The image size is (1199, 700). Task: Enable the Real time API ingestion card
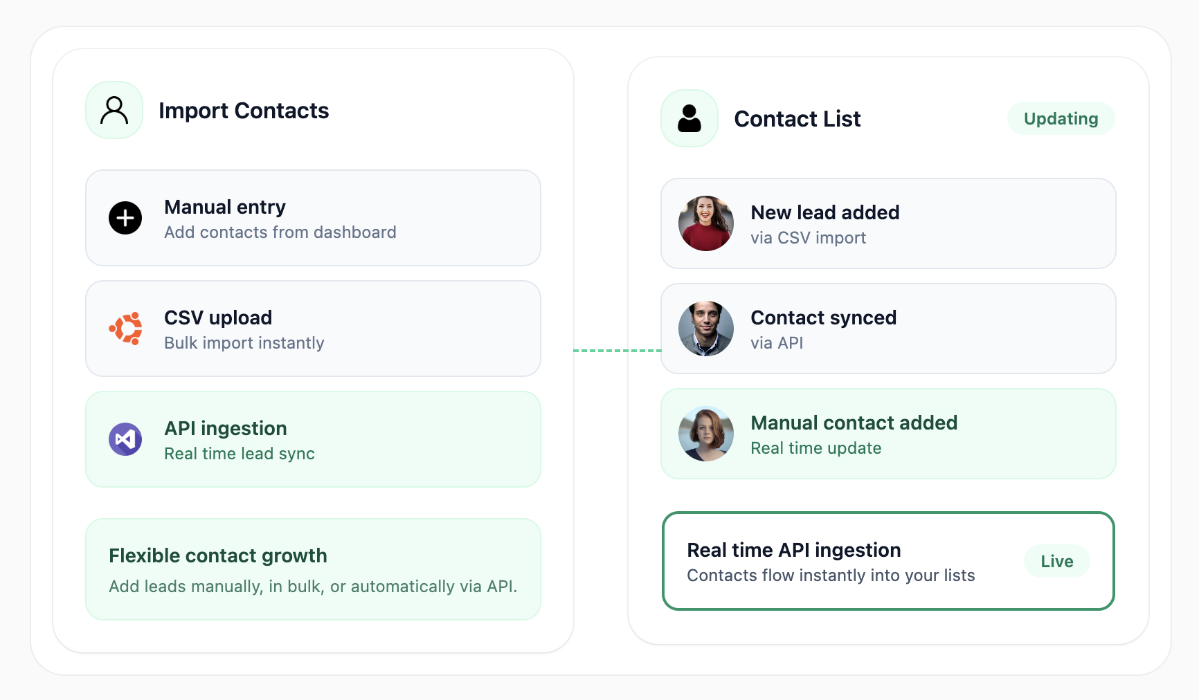coord(888,561)
